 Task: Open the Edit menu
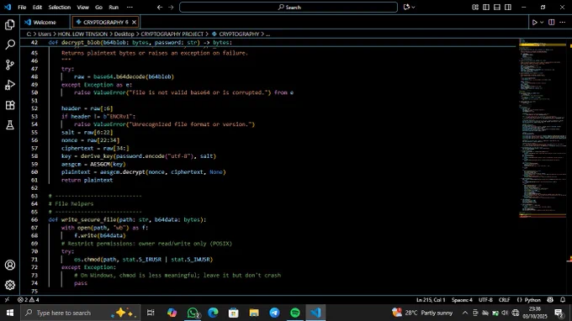37,7
